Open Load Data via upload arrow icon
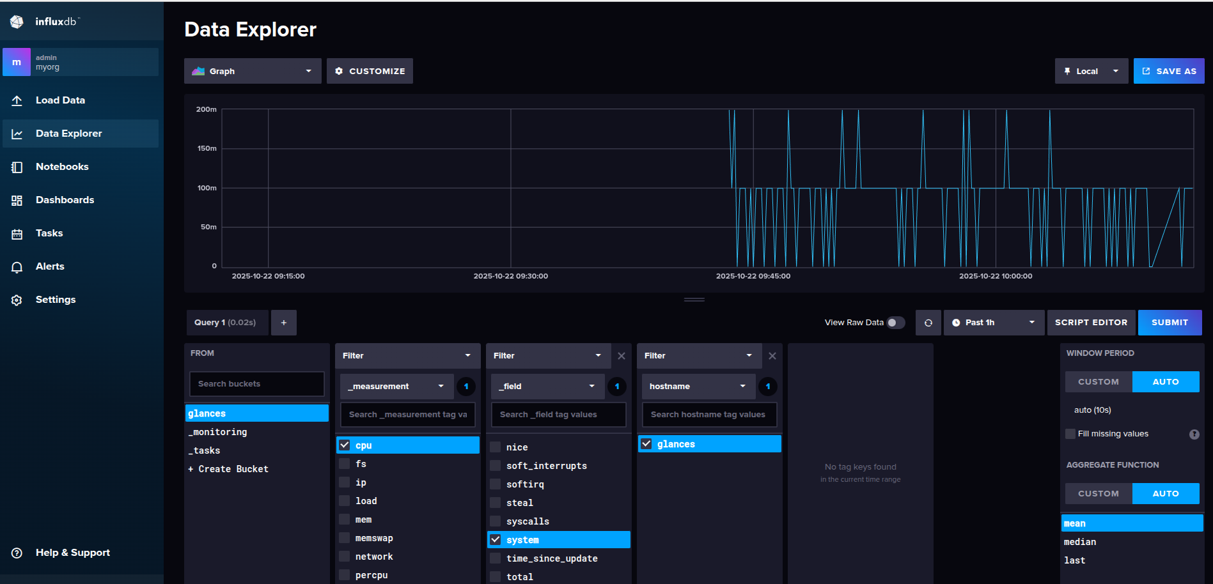This screenshot has width=1213, height=584. (17, 100)
